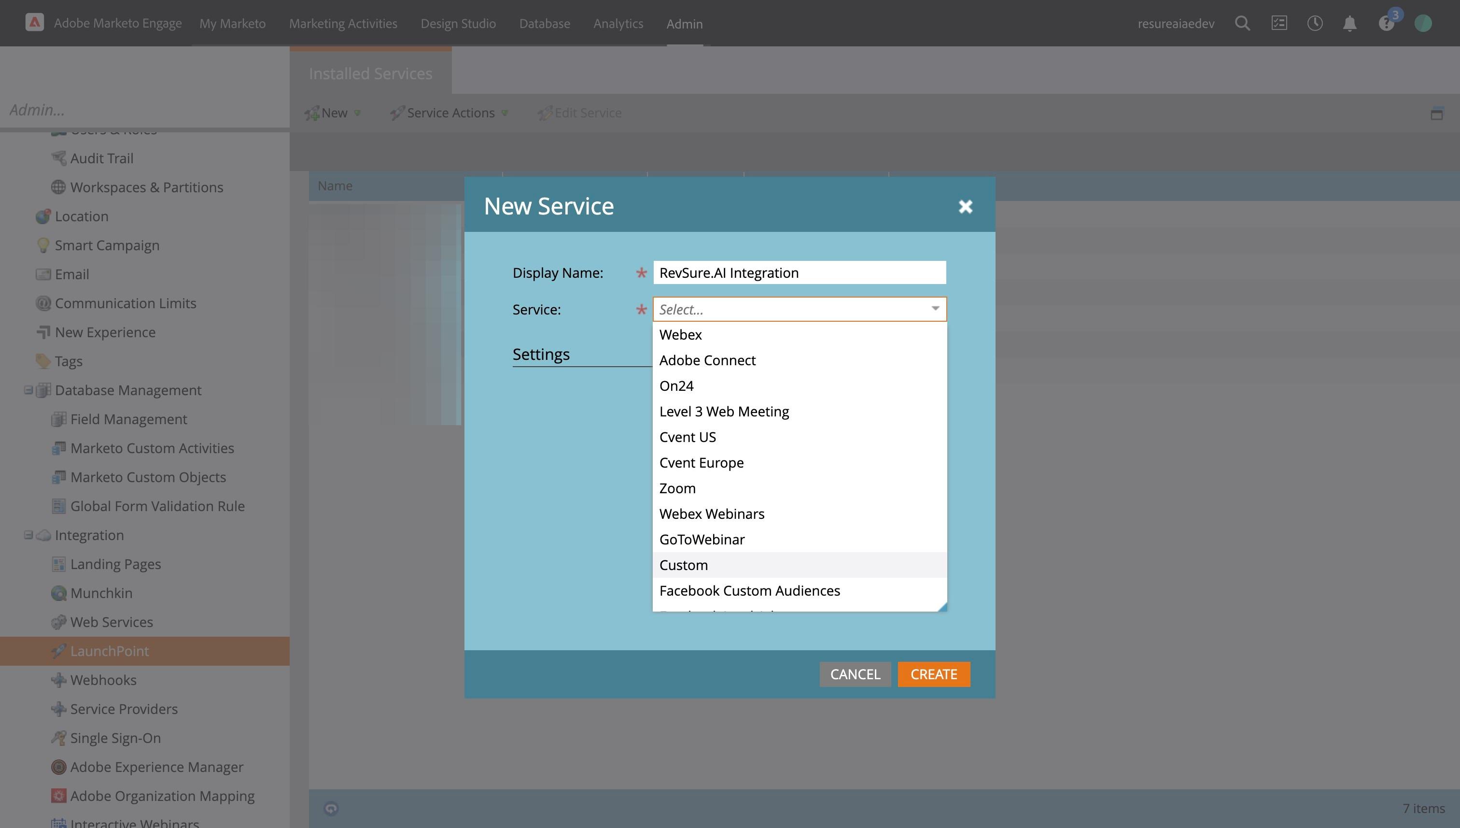
Task: Click the CANCEL button
Action: pyautogui.click(x=855, y=674)
